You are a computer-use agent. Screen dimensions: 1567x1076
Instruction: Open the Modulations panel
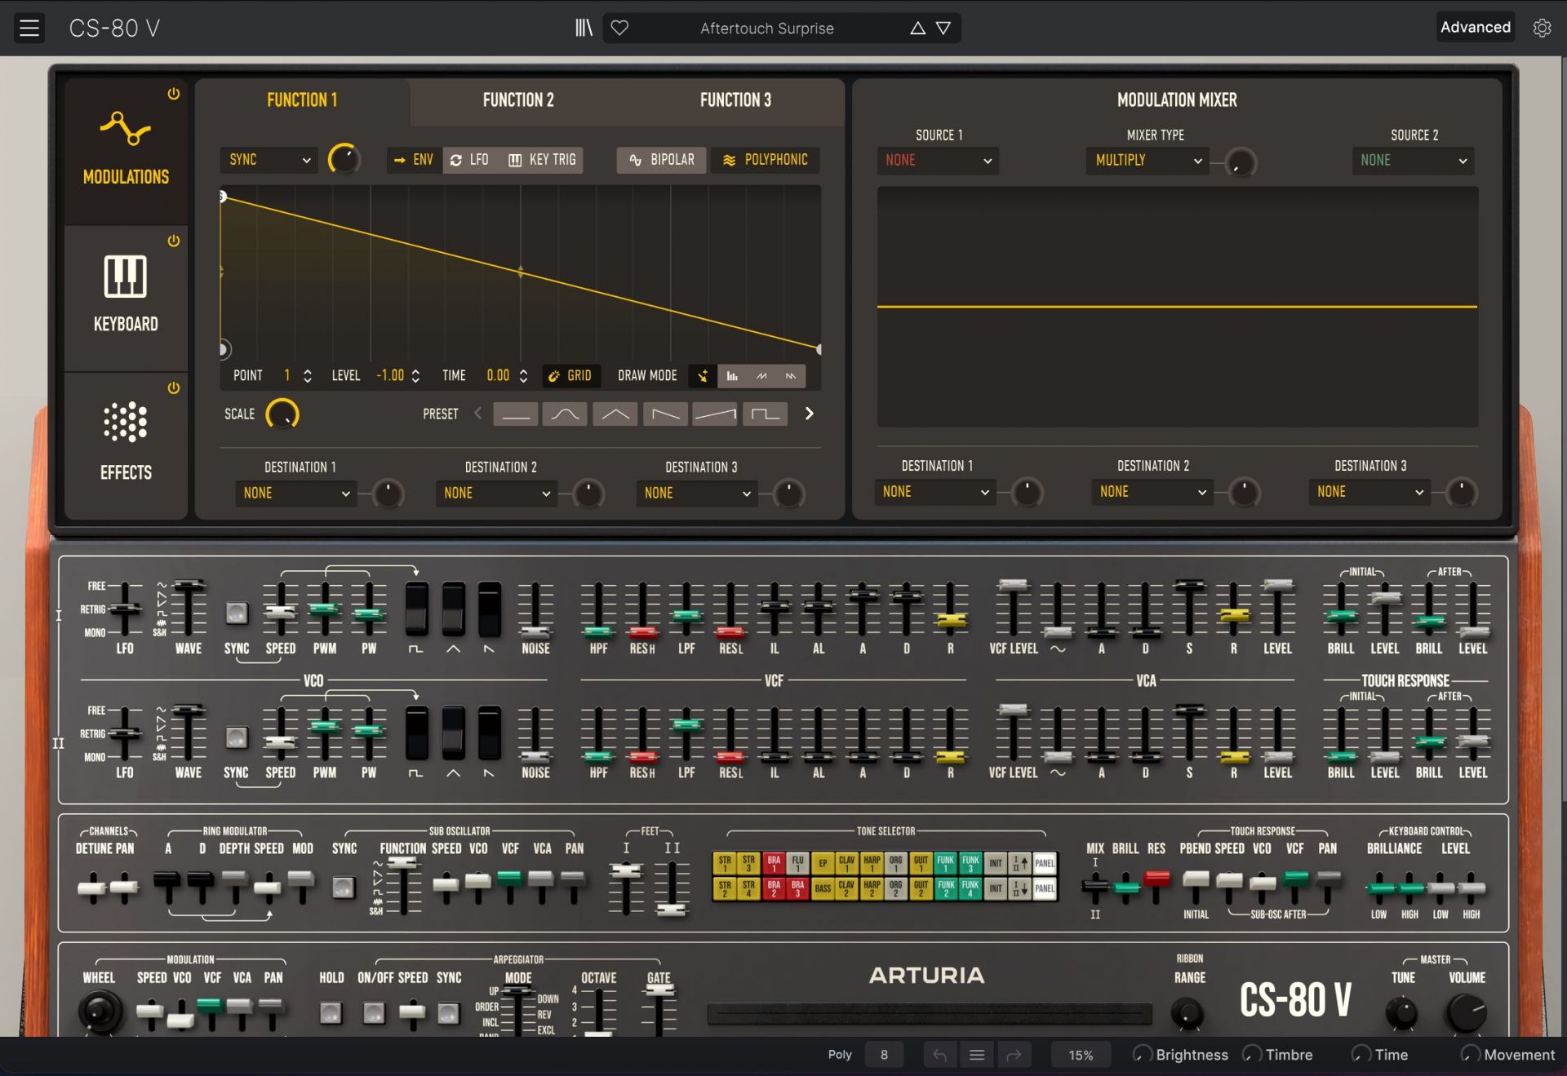[126, 151]
